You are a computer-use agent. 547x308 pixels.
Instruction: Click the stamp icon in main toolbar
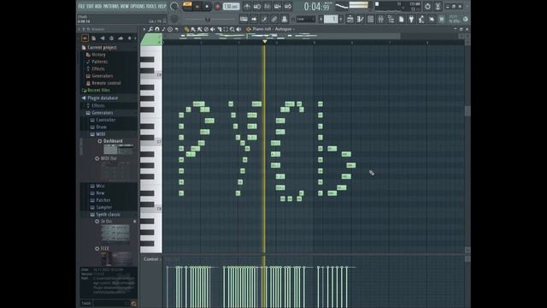[285, 19]
